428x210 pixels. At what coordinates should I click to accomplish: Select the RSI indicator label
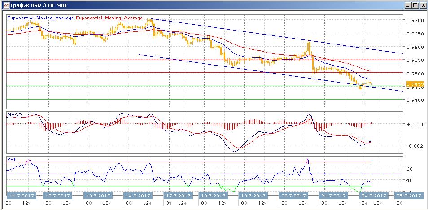tap(11, 159)
